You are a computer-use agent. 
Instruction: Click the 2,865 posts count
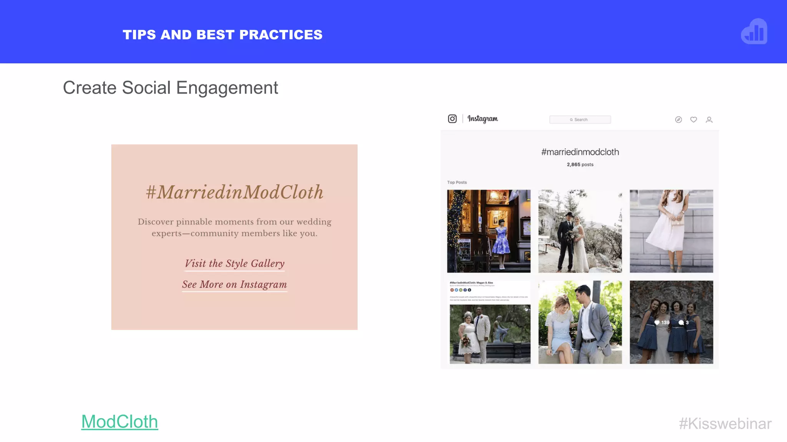click(580, 165)
